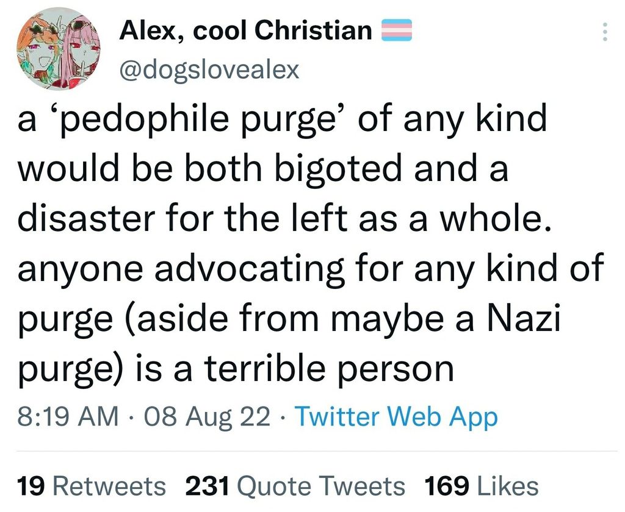This screenshot has width=625, height=512.
Task: Click the number 169 likes count
Action: [x=446, y=486]
